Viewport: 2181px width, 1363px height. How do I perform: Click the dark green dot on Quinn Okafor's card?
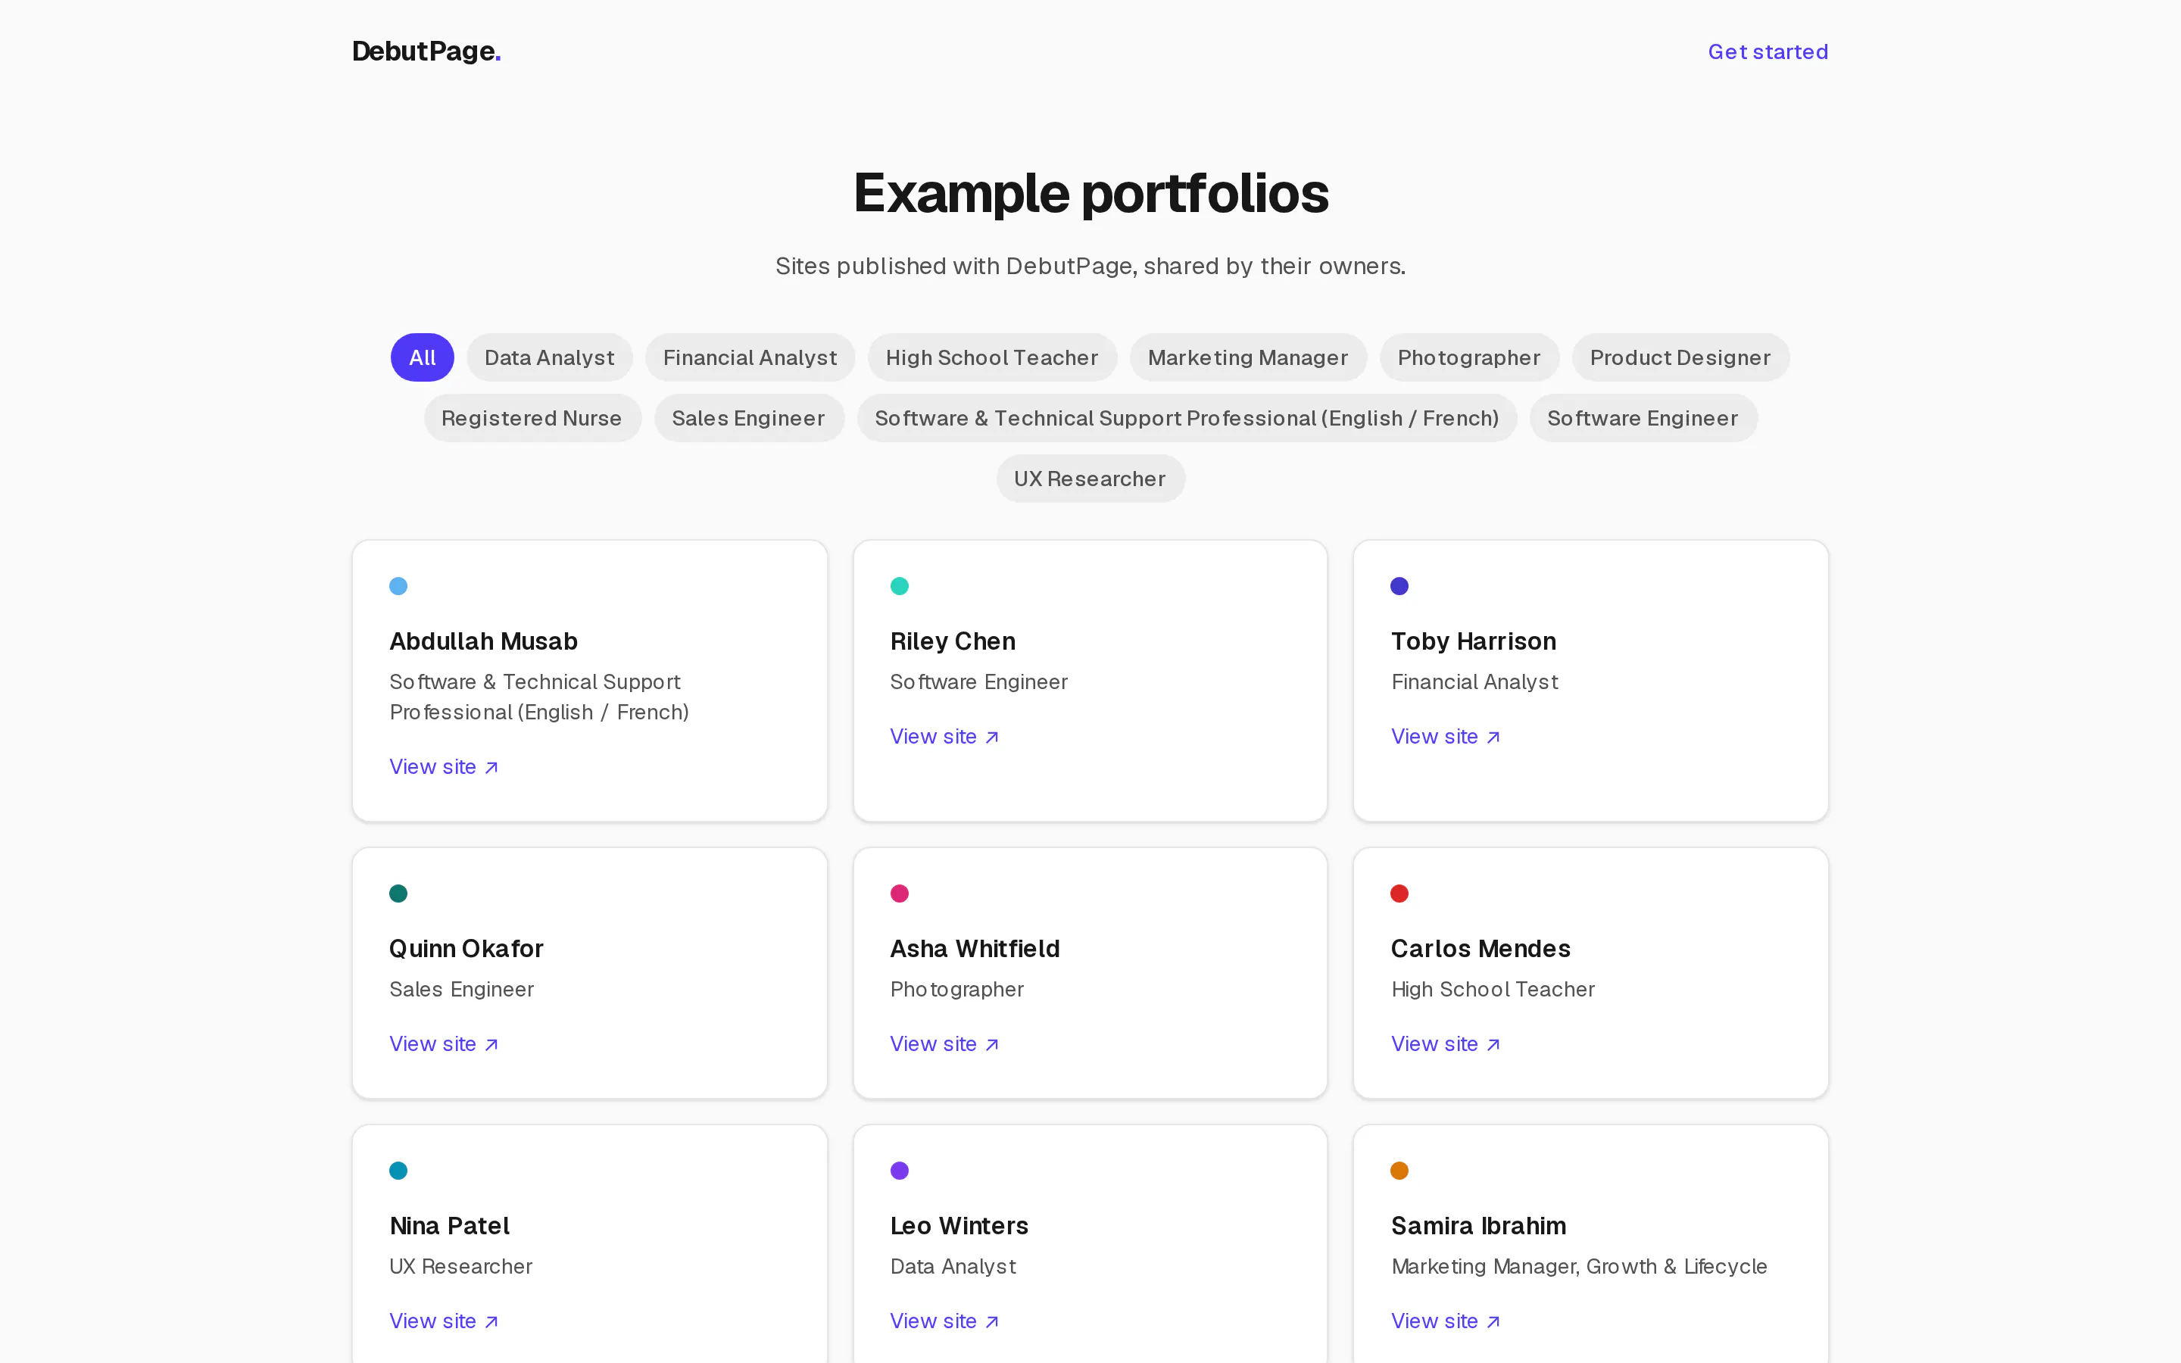(x=398, y=894)
